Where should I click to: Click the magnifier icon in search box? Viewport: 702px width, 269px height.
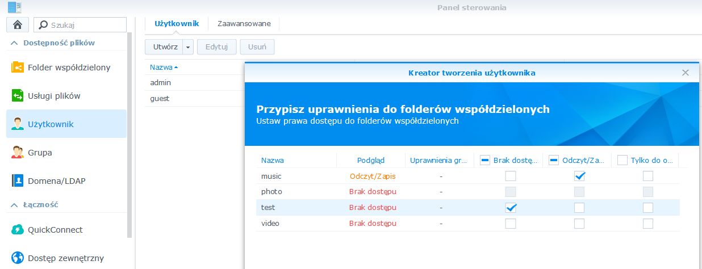(x=43, y=25)
